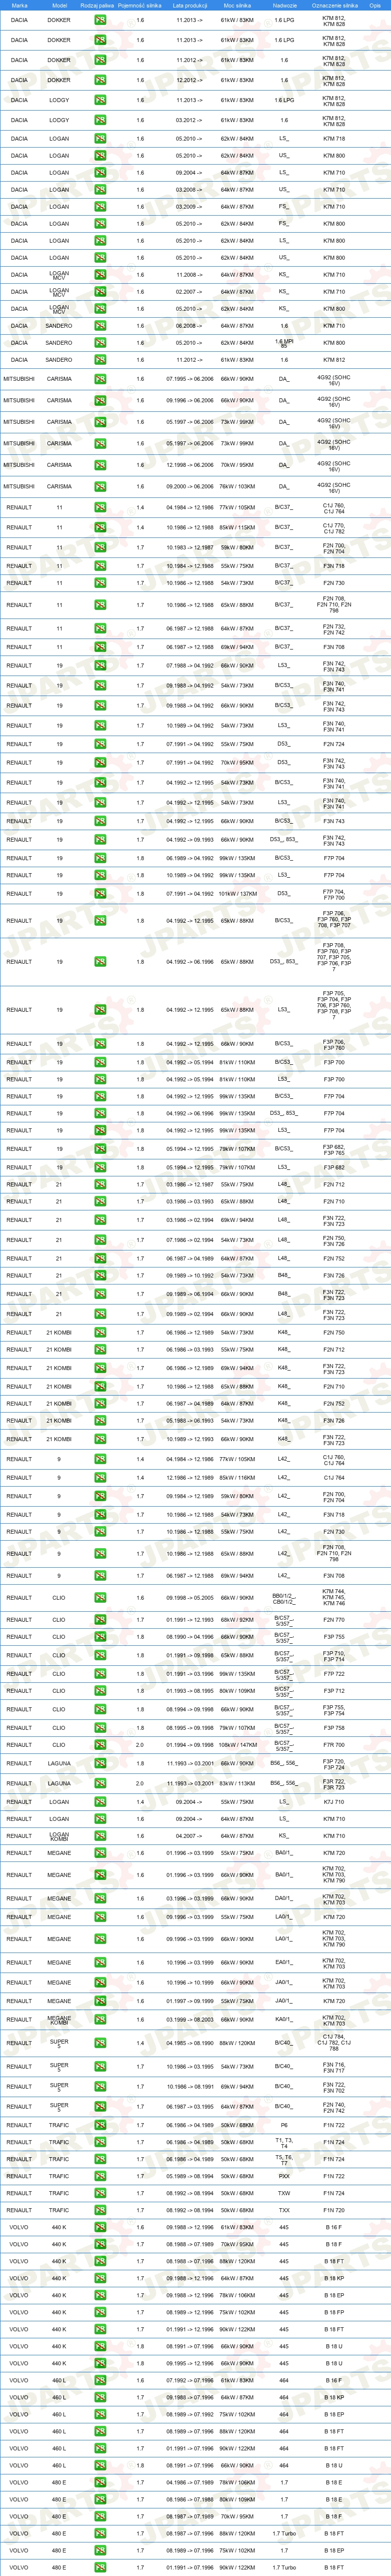Screen dimensions: 391x2576
Task: Click the Marka column header
Action: pyautogui.click(x=19, y=5)
